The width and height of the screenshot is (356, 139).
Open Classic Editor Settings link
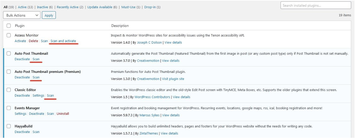click(38, 96)
